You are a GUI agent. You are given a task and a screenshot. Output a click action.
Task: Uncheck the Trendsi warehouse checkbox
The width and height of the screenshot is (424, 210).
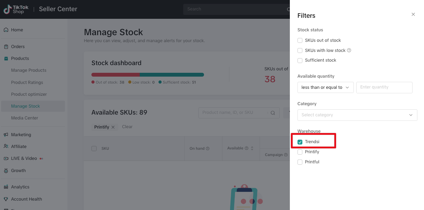[300, 142]
